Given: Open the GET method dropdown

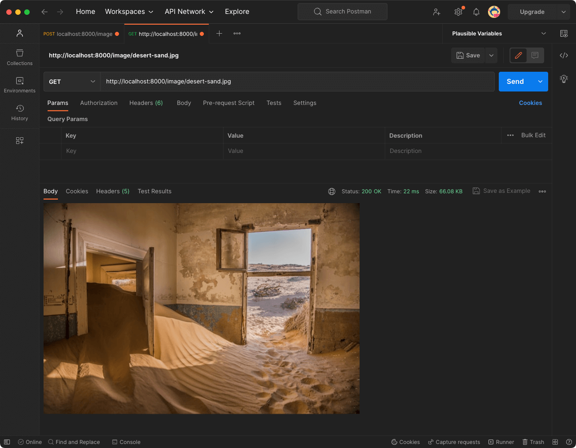Looking at the screenshot, I should point(72,82).
